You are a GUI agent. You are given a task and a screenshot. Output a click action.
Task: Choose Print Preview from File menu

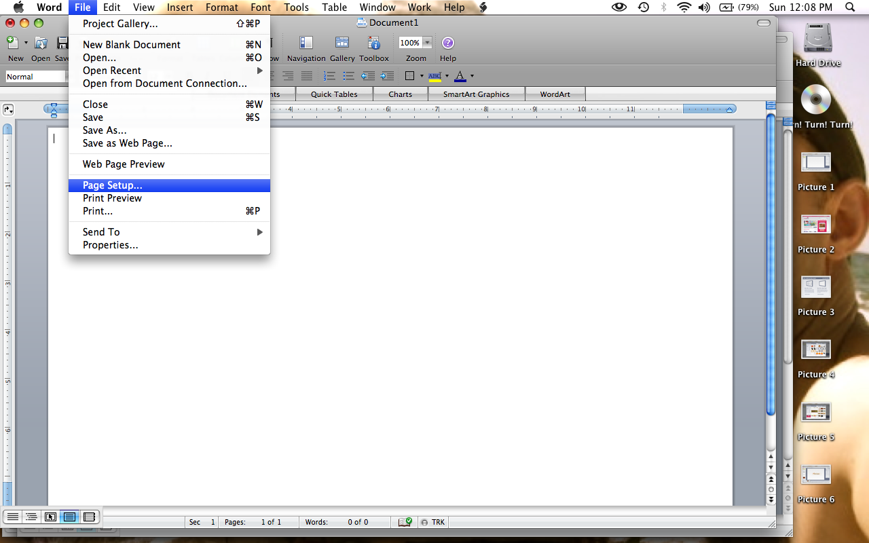click(x=169, y=198)
